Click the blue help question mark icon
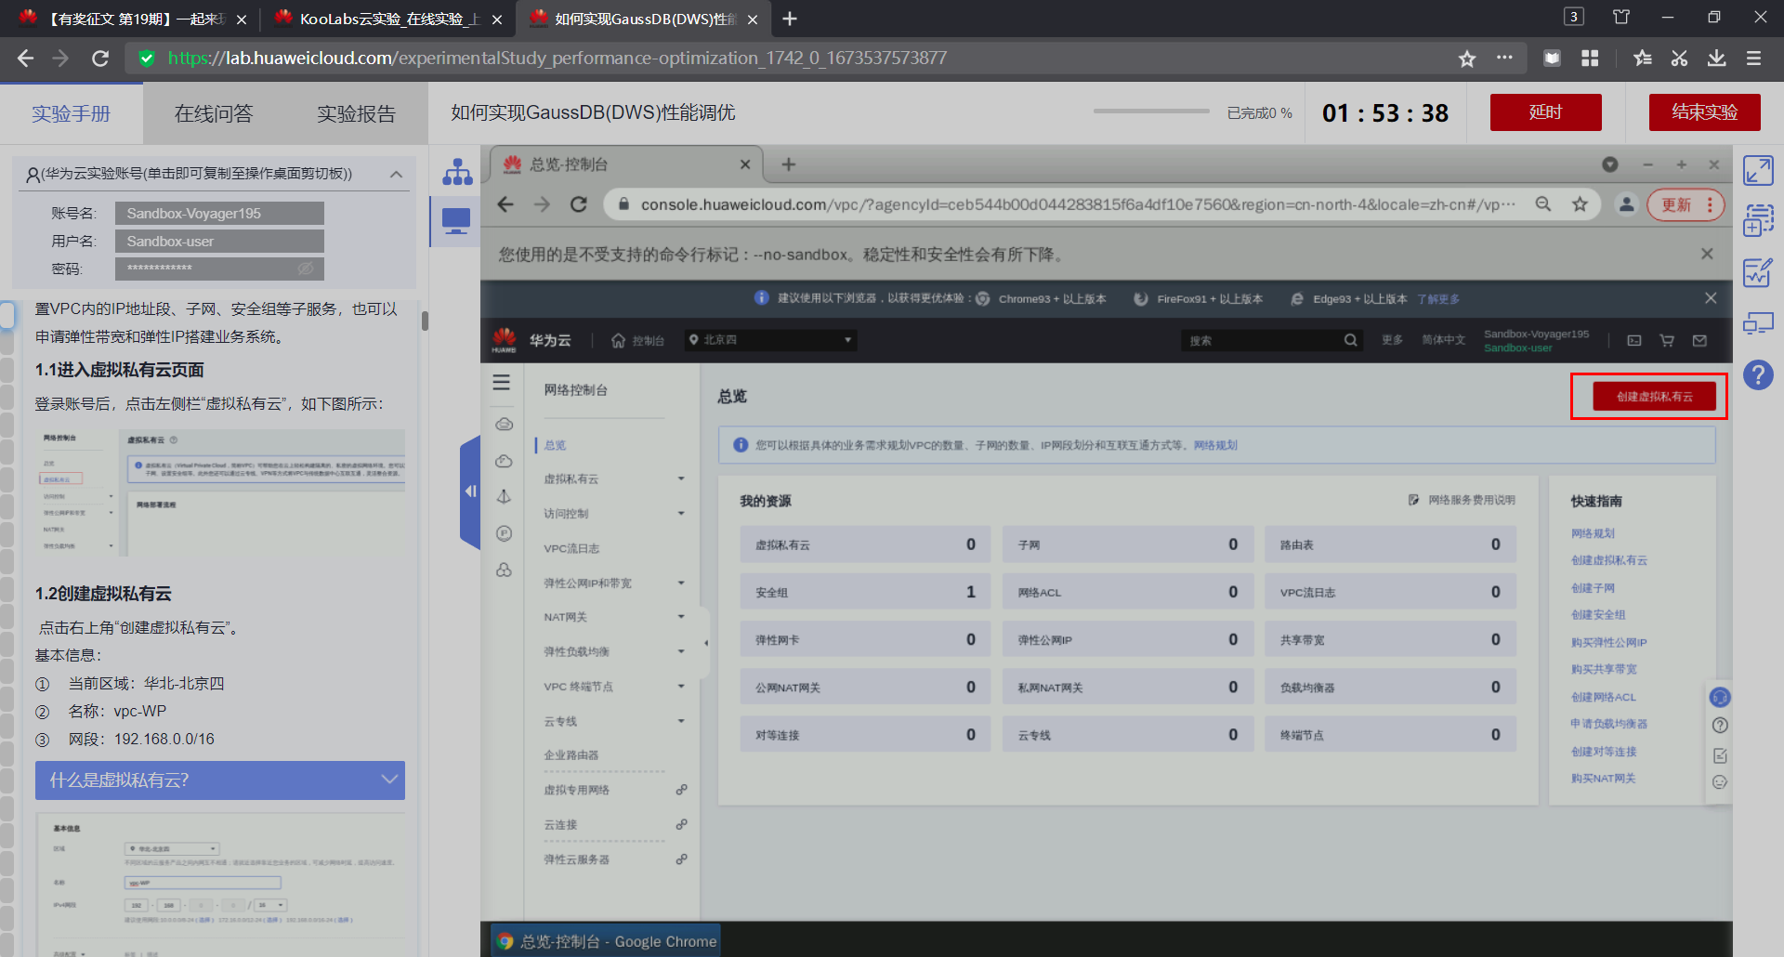The image size is (1784, 957). tap(1758, 375)
